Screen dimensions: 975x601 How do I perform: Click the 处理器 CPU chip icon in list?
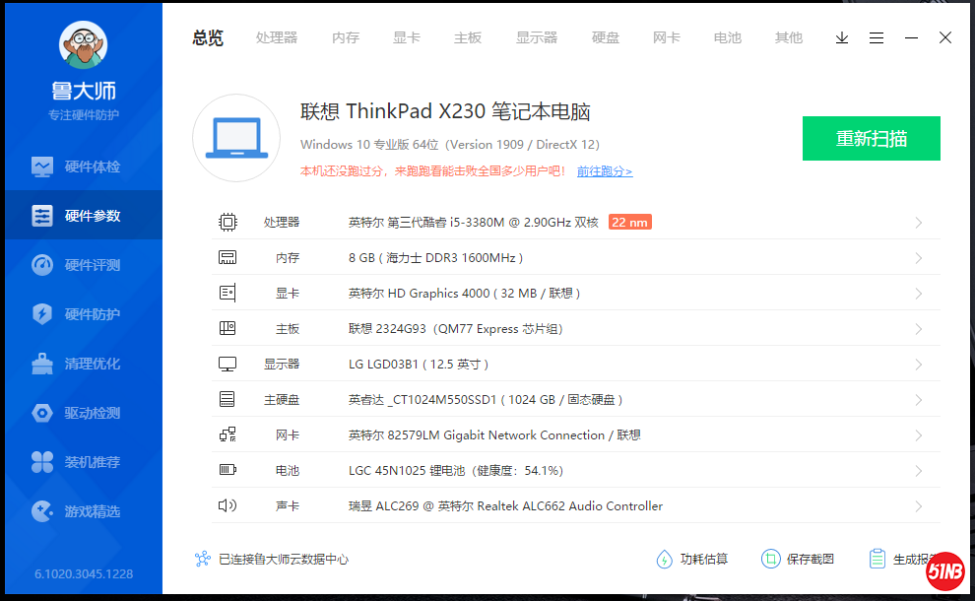point(227,222)
